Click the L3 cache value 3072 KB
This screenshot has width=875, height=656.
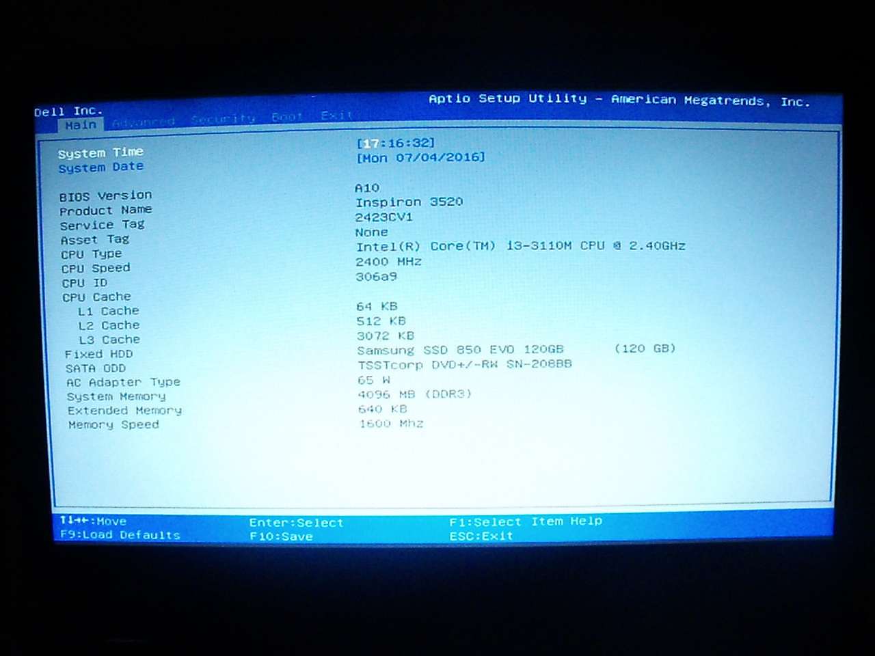386,336
